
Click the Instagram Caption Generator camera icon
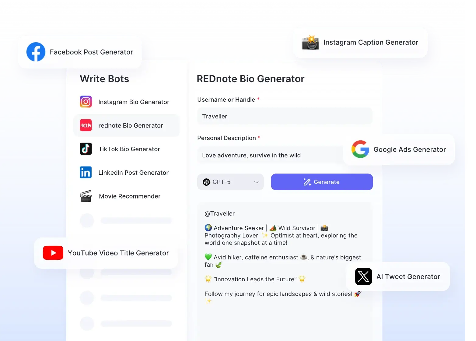point(310,42)
